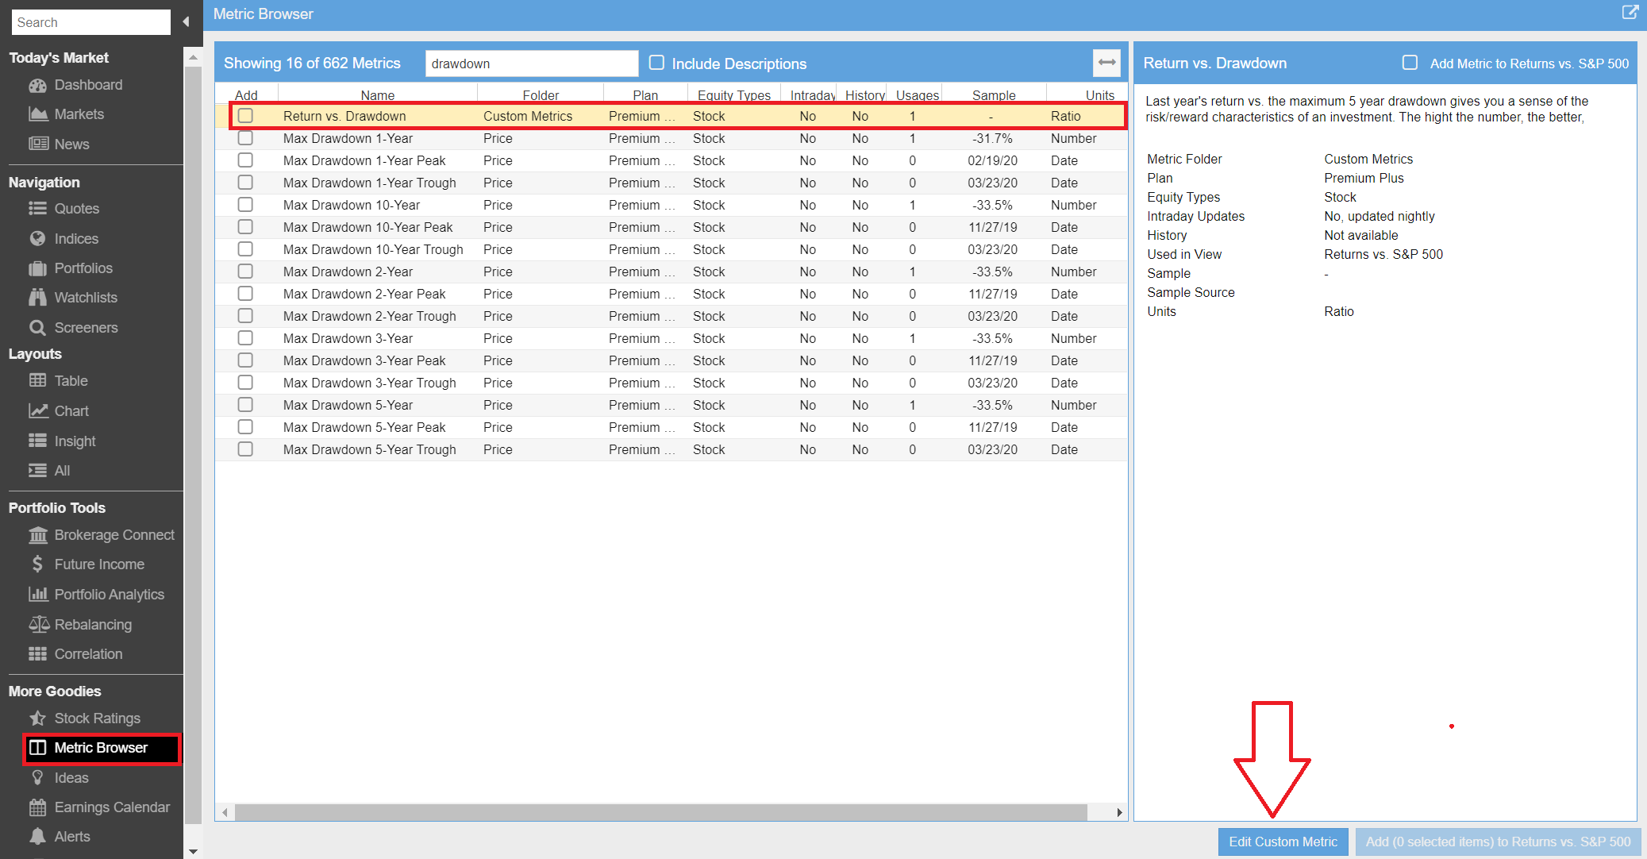
Task: Open the Screeners menu item
Action: pos(86,327)
